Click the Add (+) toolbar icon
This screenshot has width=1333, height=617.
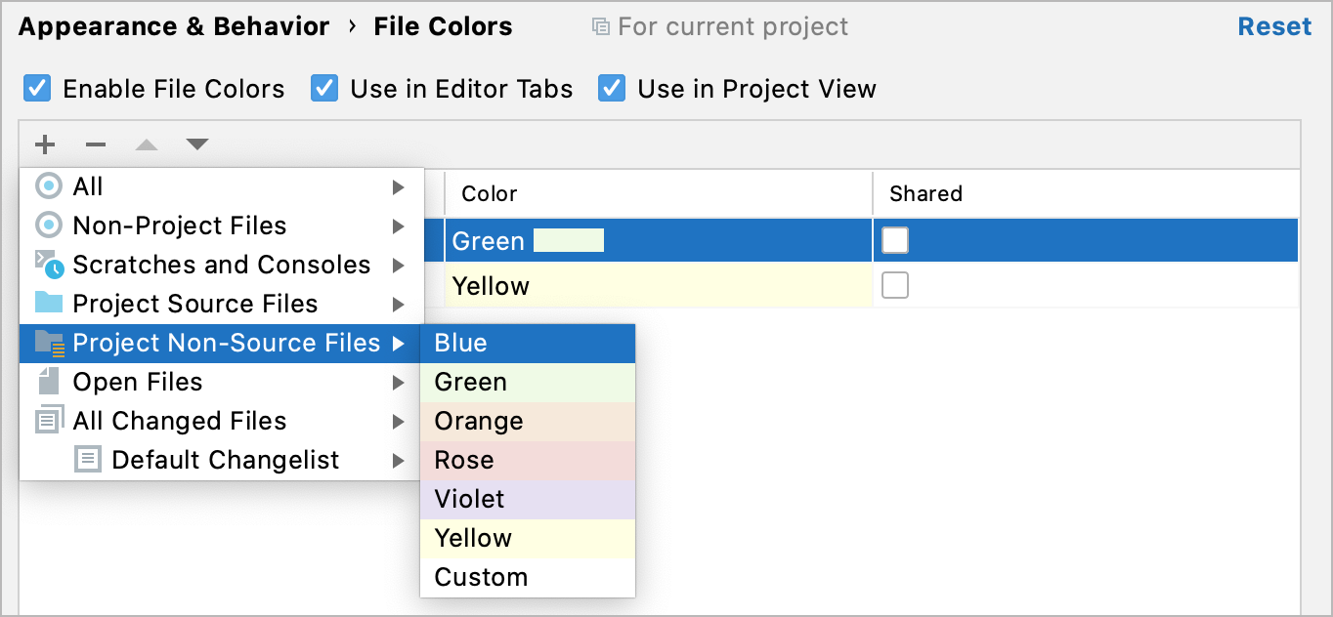(44, 144)
